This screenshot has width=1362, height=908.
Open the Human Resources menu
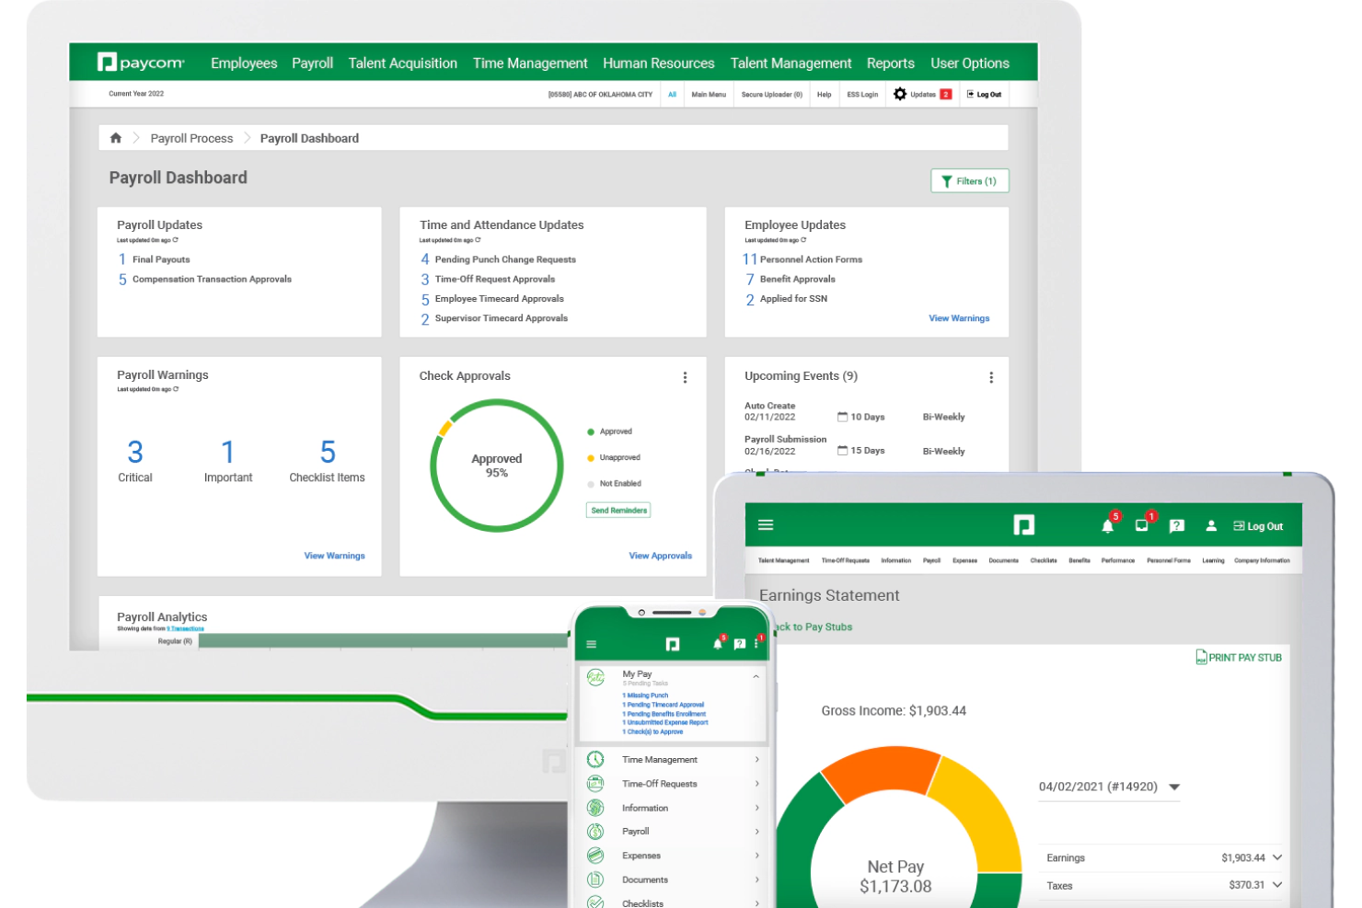(659, 63)
